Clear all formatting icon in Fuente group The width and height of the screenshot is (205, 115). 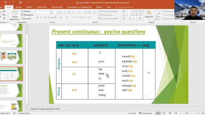[69, 12]
